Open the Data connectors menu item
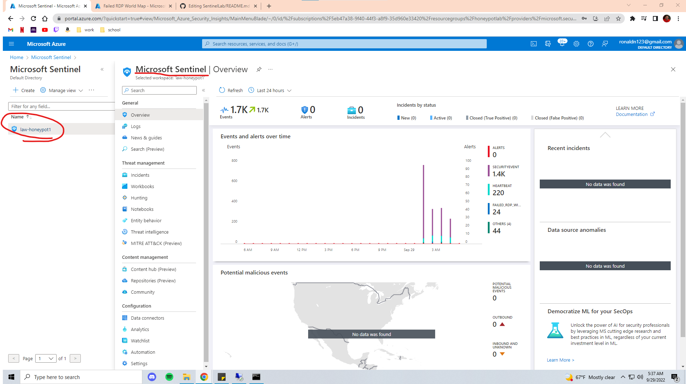Viewport: 686px width, 384px height. click(x=147, y=318)
